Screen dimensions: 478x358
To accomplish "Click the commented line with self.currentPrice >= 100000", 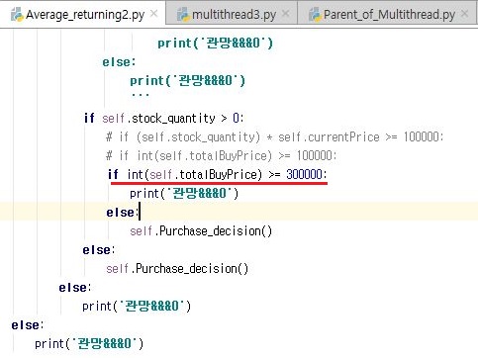I will 274,136.
